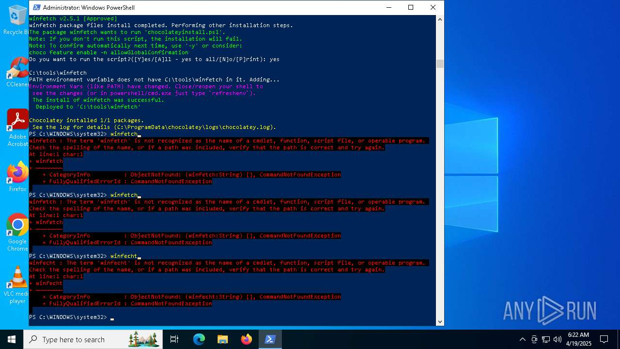Click the taskbar search box
This screenshot has width=620, height=349.
[93, 339]
